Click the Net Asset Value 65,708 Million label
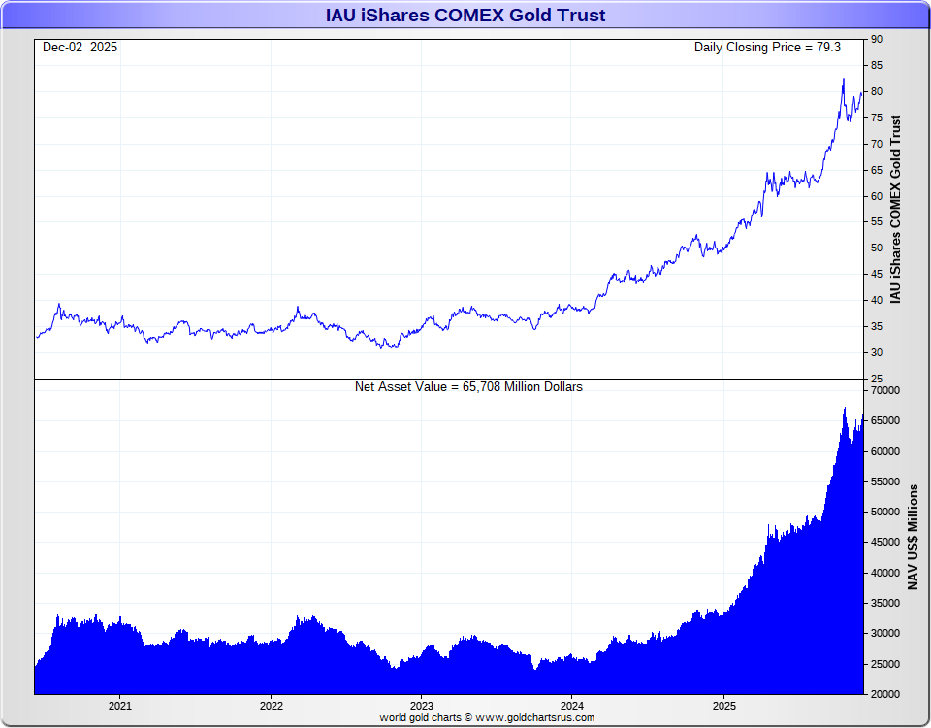The width and height of the screenshot is (931, 728). click(x=468, y=386)
